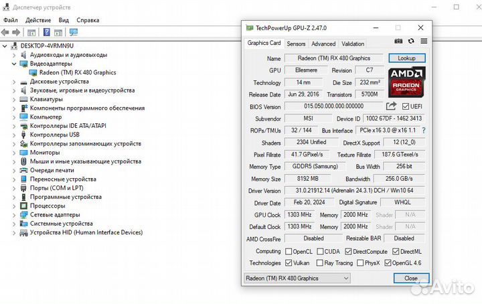Click the Driver Version field

(x=354, y=191)
